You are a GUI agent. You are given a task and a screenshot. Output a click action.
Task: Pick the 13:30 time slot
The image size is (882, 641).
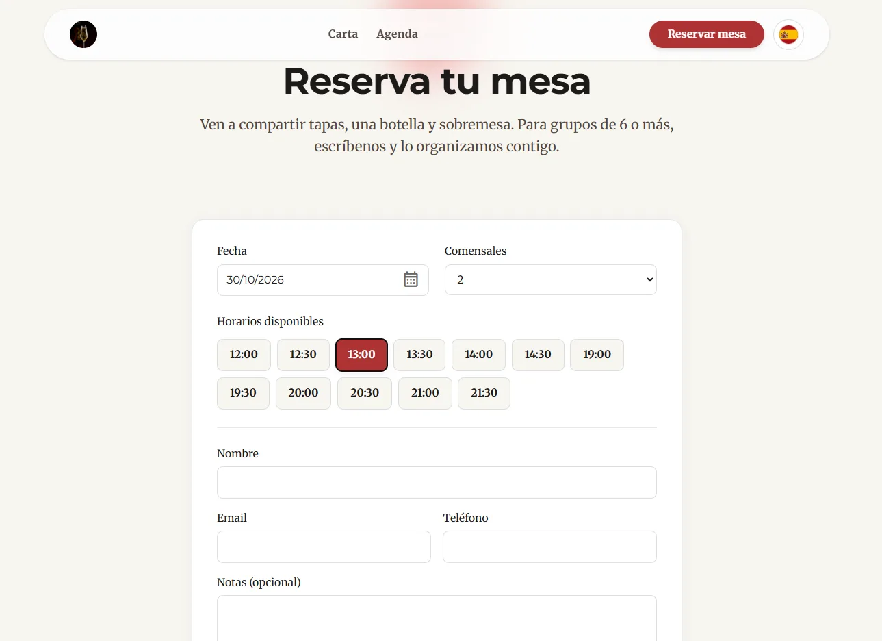419,355
